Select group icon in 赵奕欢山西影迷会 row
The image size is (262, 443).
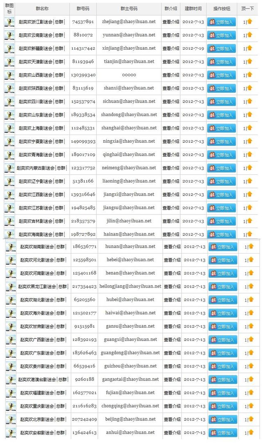pos(9,75)
